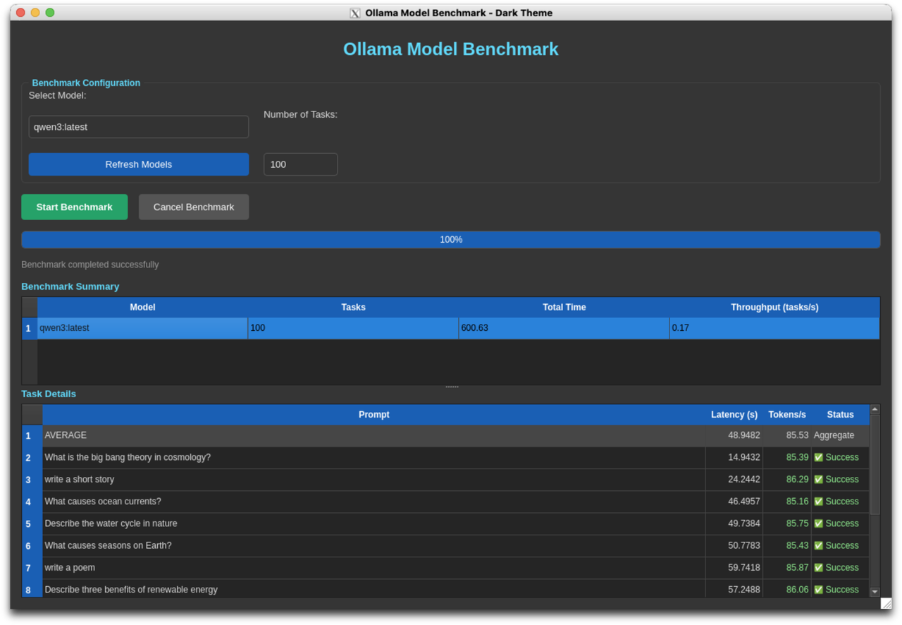Viewport: 902px width, 625px height.
Task: Click the scrollbar up arrow in Task Details
Action: point(874,408)
